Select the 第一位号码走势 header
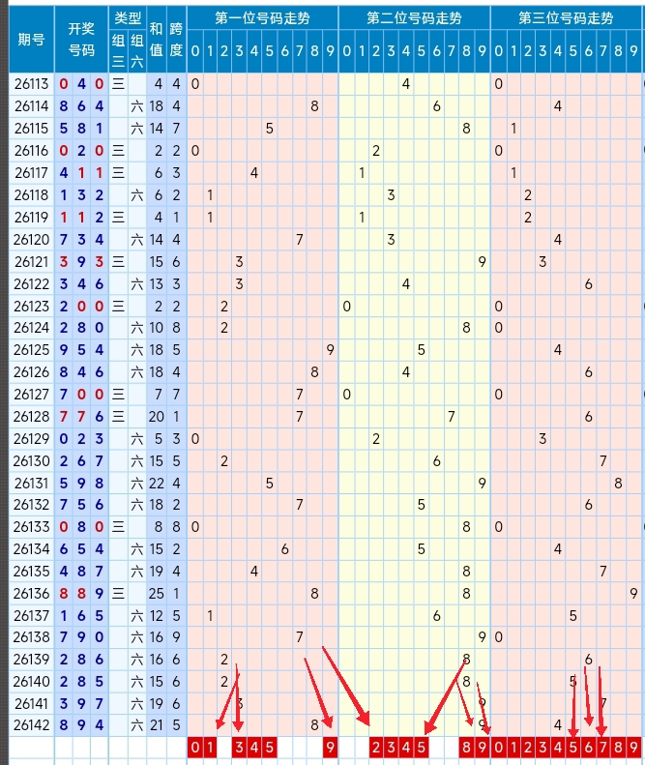Viewport: 645px width, 765px height. [262, 18]
